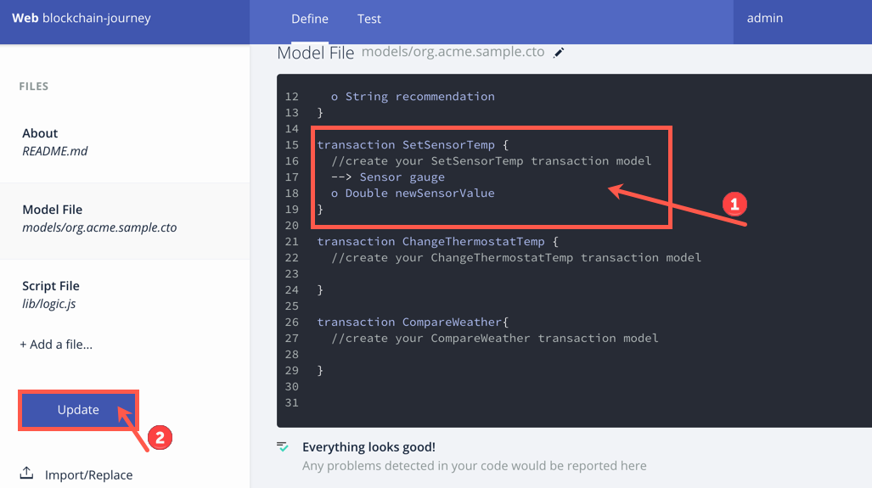The image size is (872, 488).
Task: Click the Model File heading text
Action: pos(315,53)
